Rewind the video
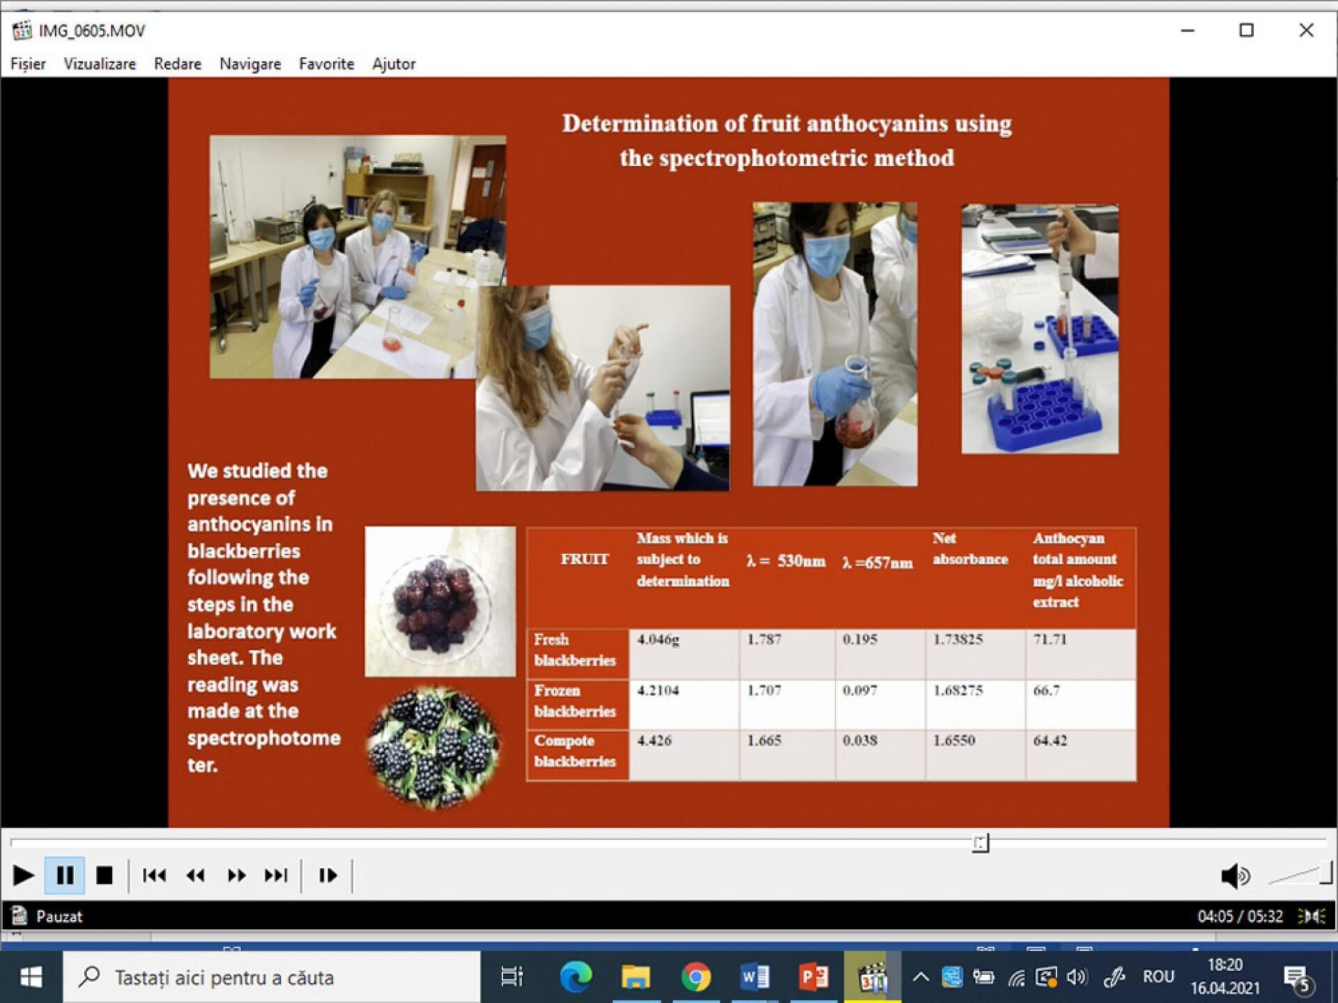Image resolution: width=1338 pixels, height=1003 pixels. [x=195, y=876]
